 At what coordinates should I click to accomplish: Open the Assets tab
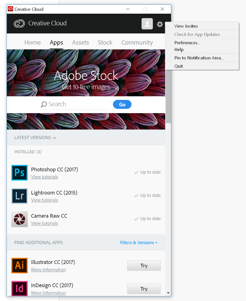click(80, 42)
